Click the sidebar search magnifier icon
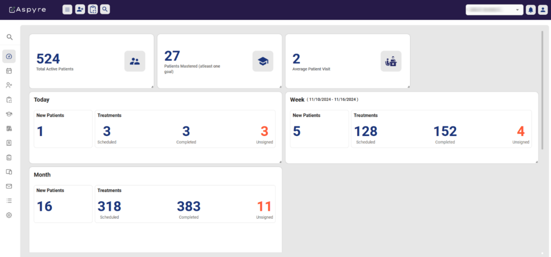Viewport: 551px width, 257px height. point(10,37)
